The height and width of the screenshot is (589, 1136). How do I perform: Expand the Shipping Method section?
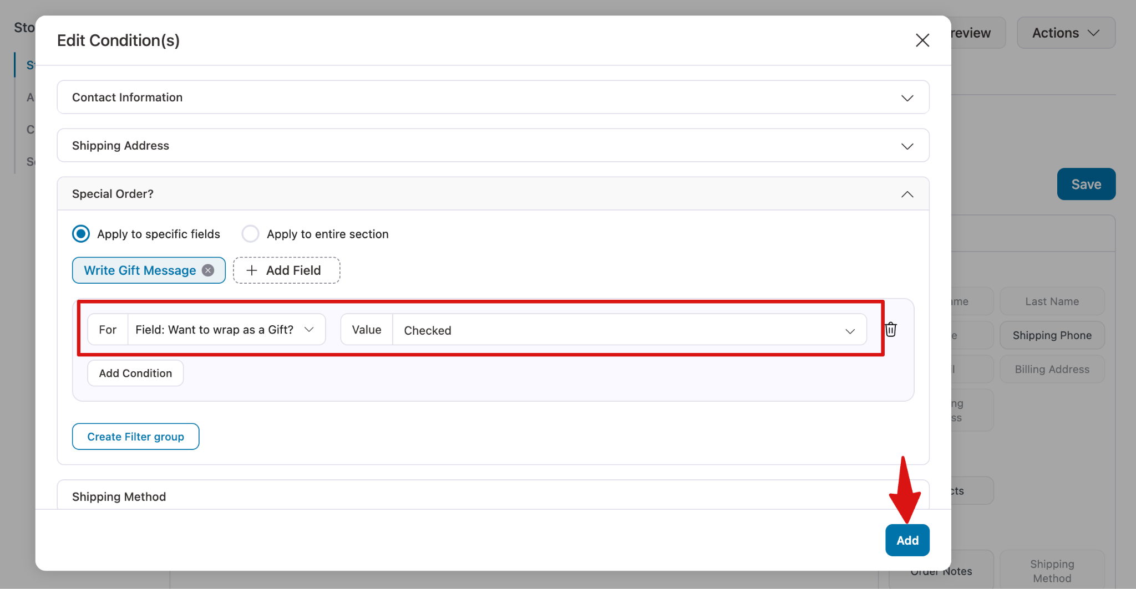pos(483,496)
